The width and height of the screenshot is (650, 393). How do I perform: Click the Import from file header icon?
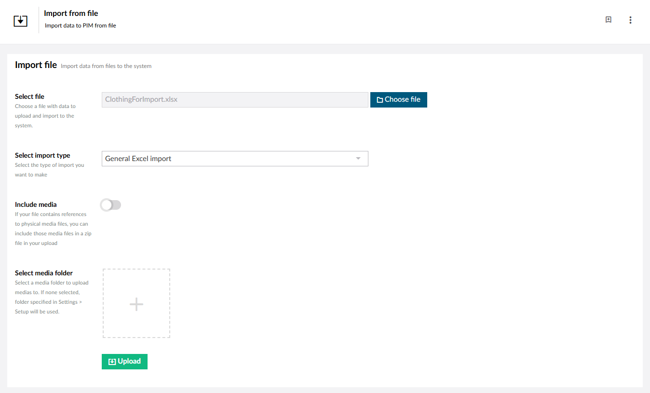pos(20,20)
